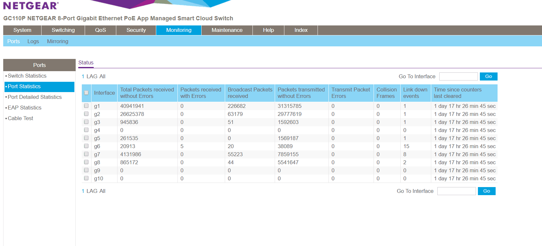542x246 pixels.
Task: Open Switch Statistics in the sidebar
Action: pos(27,76)
